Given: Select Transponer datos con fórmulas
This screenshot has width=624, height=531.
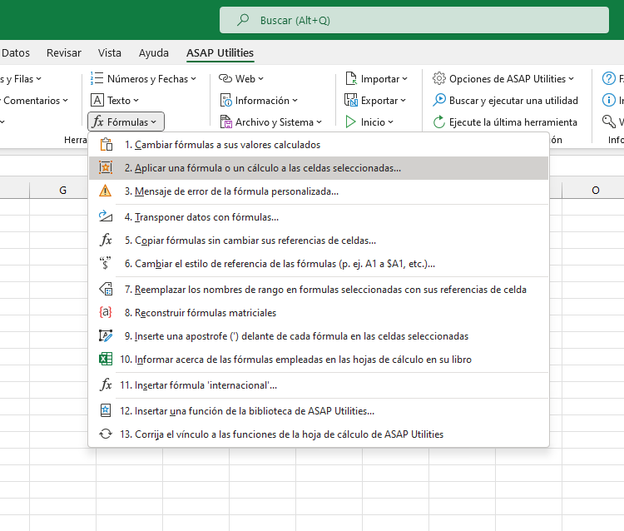Looking at the screenshot, I should (x=319, y=217).
